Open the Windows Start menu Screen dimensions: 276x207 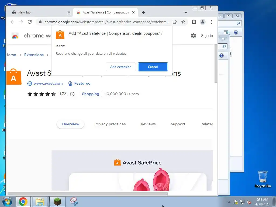pyautogui.click(x=7, y=202)
